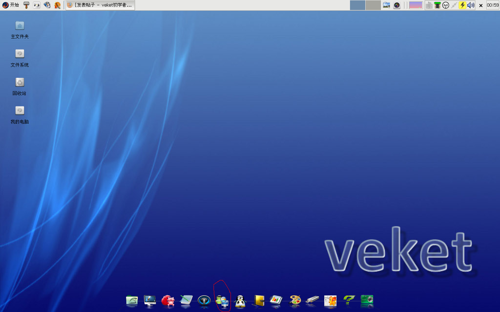
Task: Launch the red fox and cat dock icon
Action: point(168,301)
